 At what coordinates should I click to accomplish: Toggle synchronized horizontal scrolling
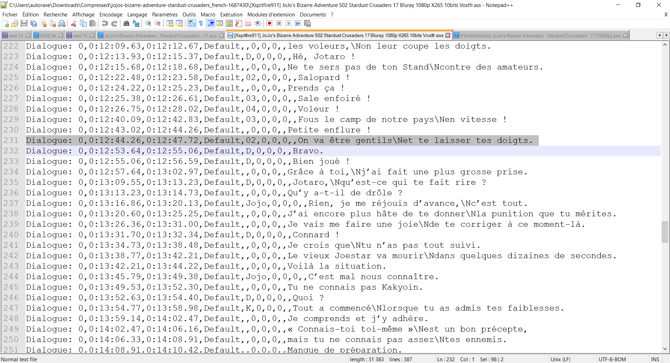[179, 23]
